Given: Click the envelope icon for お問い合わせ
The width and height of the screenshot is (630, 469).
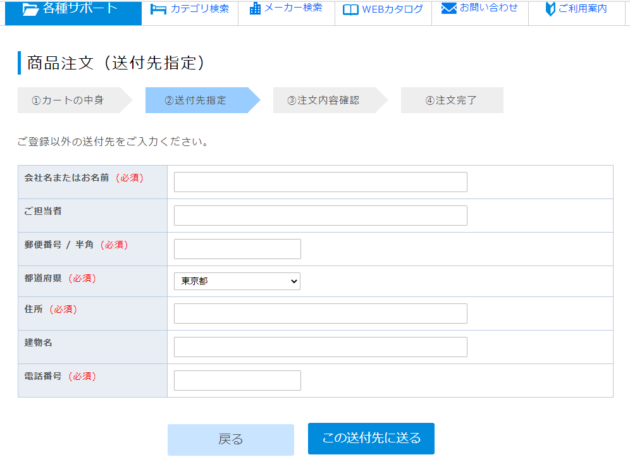Looking at the screenshot, I should point(449,8).
